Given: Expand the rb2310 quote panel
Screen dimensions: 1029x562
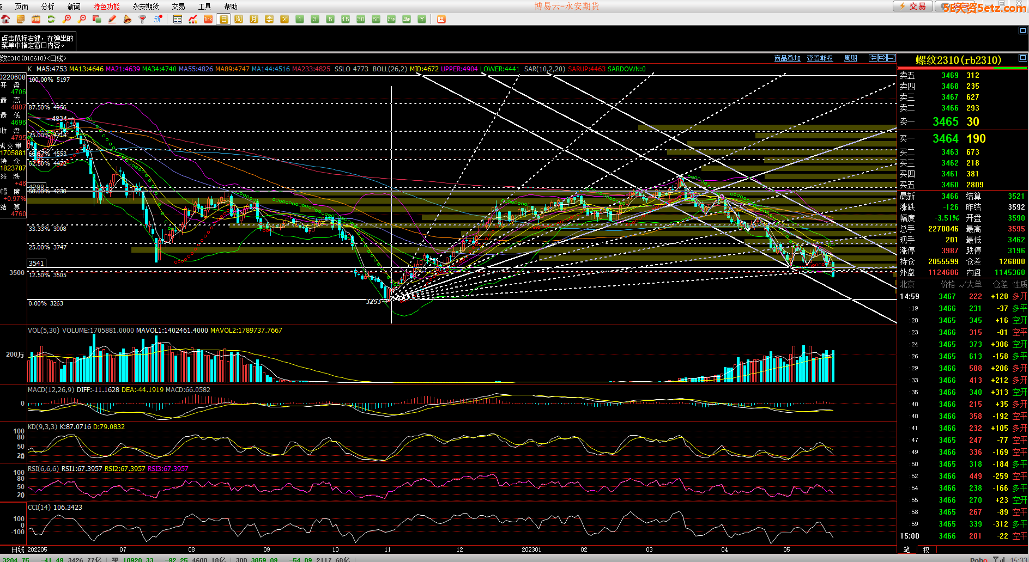Looking at the screenshot, I should point(1022,58).
